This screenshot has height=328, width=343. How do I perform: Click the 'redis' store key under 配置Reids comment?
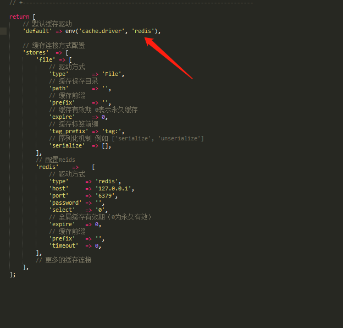(48, 167)
